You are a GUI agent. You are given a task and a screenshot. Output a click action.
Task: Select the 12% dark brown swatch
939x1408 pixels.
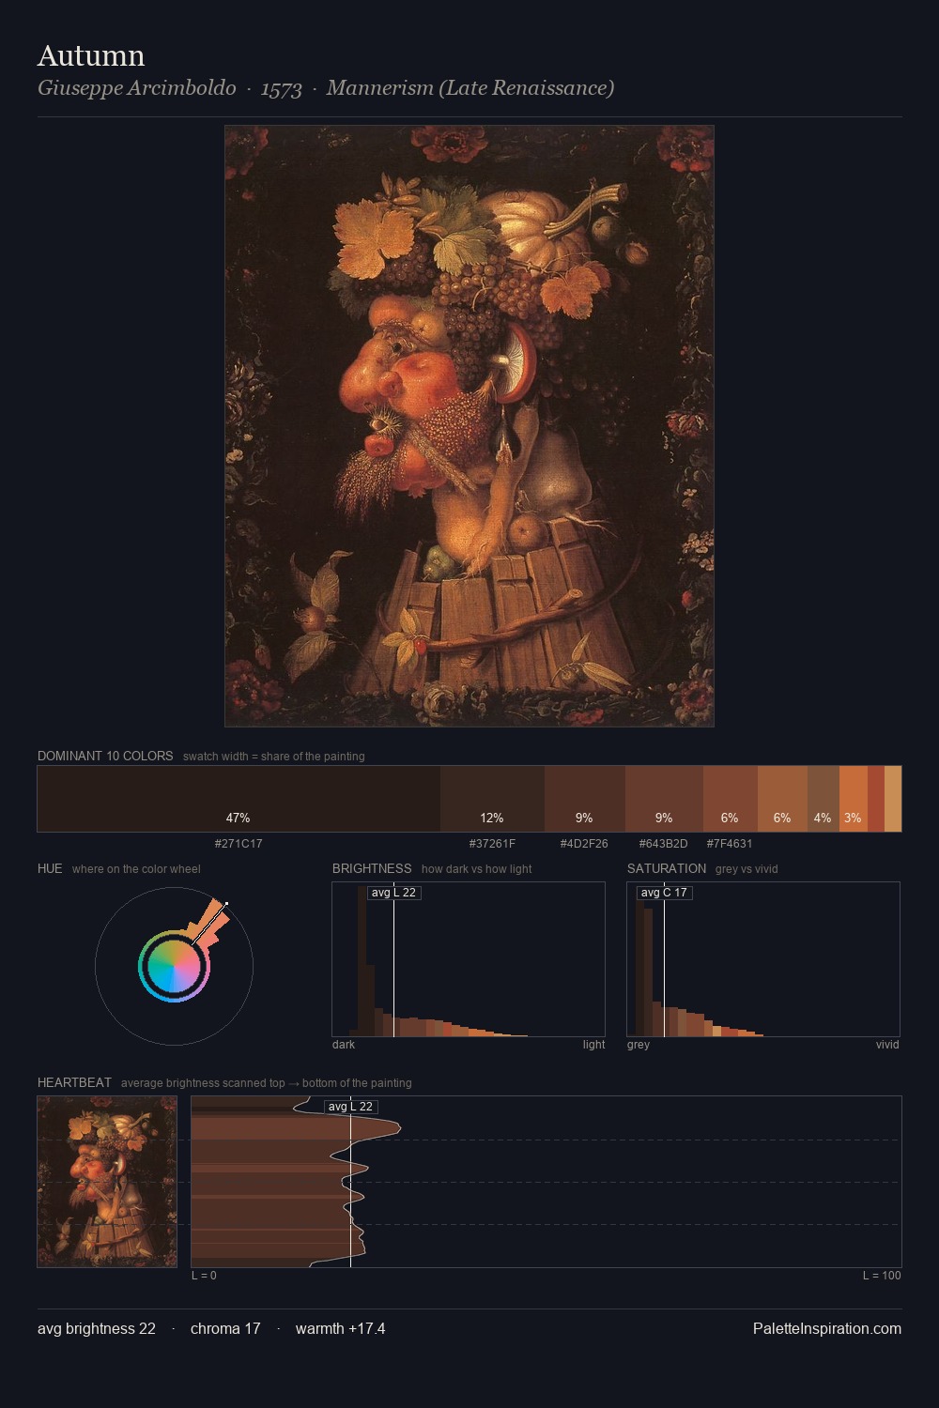tap(492, 799)
